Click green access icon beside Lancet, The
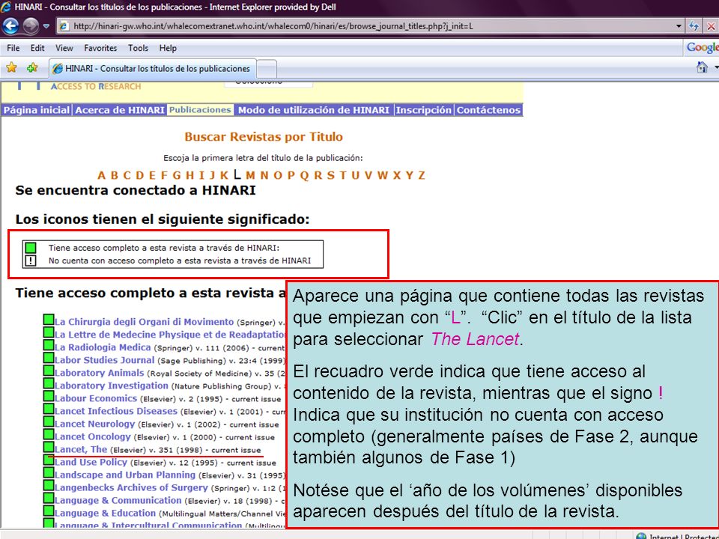This screenshot has width=719, height=539. point(49,447)
